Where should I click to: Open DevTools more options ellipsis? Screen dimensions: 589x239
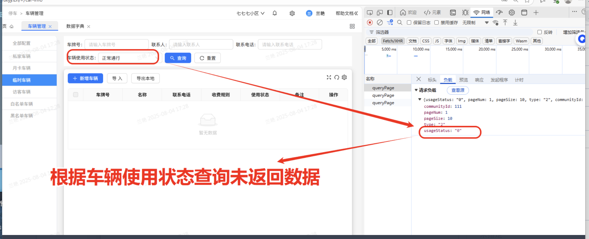pos(574,12)
